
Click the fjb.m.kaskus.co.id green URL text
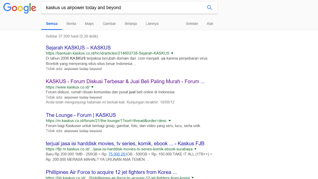[119, 149]
